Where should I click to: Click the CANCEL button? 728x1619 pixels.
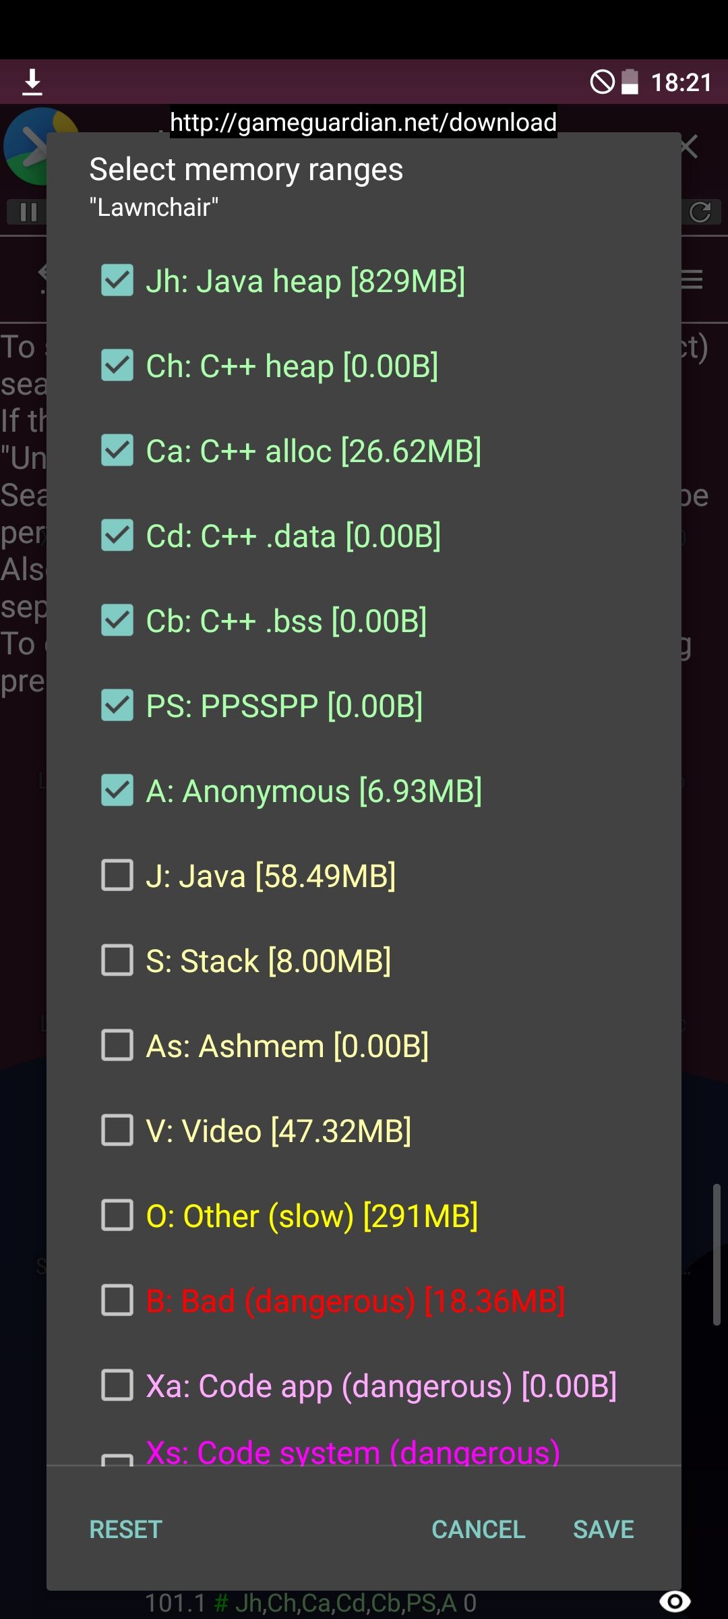coord(479,1529)
